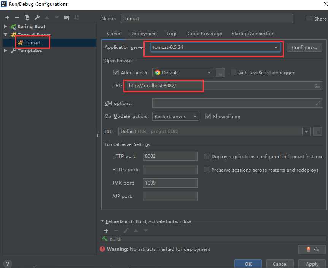328x268 pixels.
Task: Click the Fix button for the warning
Action: coord(312,249)
